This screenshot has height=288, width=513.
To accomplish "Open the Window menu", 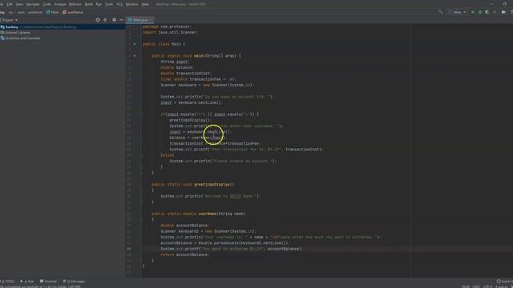I will coord(131,4).
